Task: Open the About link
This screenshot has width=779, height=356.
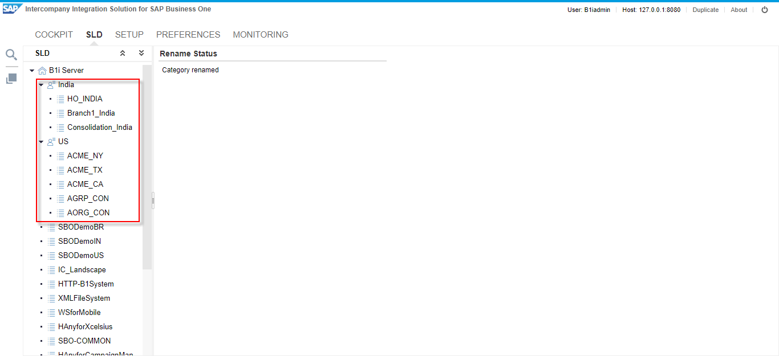Action: click(x=739, y=10)
